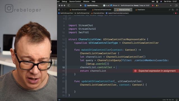
Task: Open the editor options lines icon
Action: pyautogui.click(x=173, y=10)
